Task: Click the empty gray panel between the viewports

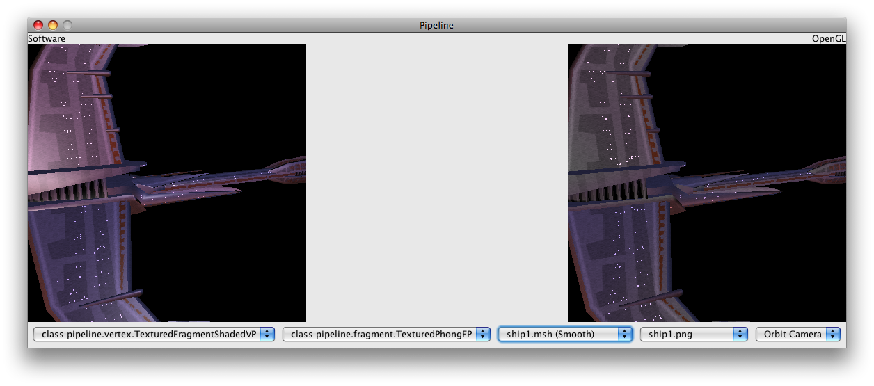Action: 437,182
